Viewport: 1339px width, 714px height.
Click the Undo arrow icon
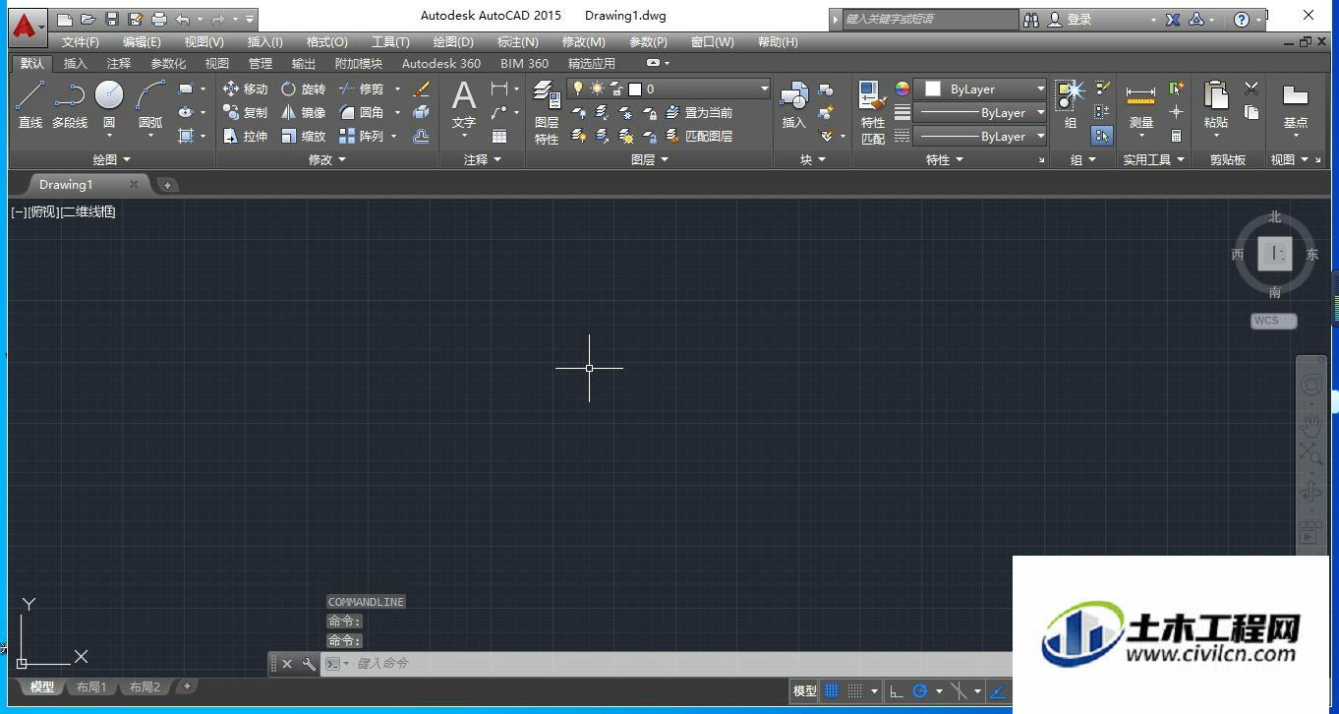[x=183, y=19]
